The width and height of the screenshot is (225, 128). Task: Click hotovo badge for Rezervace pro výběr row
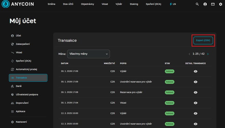(169, 93)
